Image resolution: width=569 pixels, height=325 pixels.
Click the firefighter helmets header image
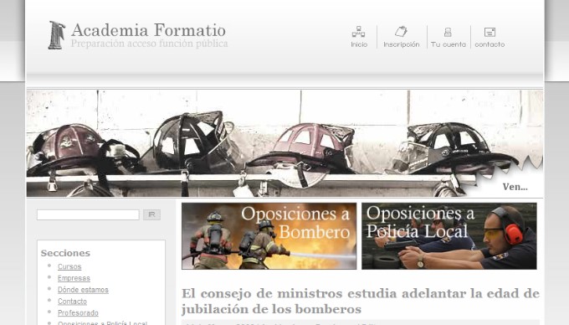284,143
